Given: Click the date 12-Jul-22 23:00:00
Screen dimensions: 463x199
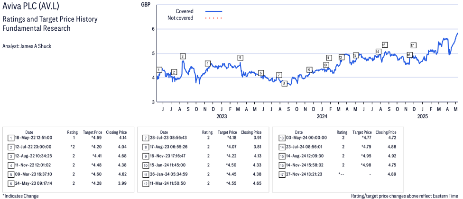Looking at the screenshot, I should pos(33,147).
